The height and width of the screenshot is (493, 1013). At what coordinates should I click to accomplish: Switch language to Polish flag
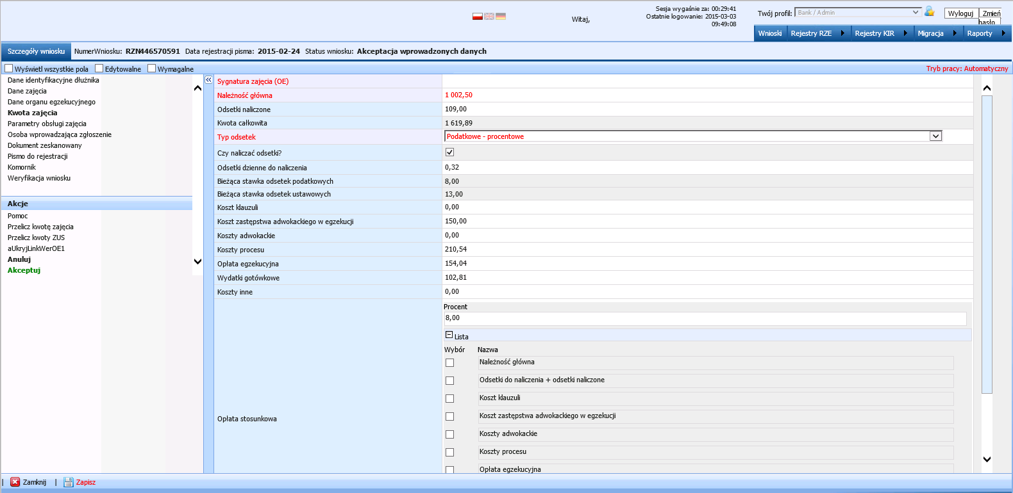point(477,16)
